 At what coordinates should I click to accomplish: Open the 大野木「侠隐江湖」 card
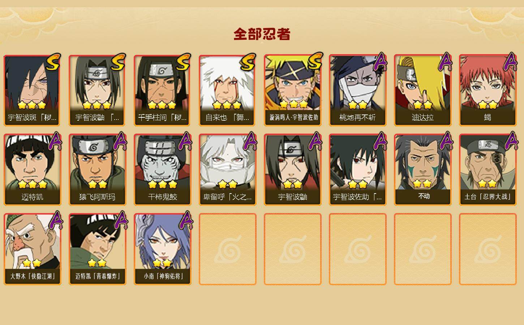pyautogui.click(x=32, y=249)
